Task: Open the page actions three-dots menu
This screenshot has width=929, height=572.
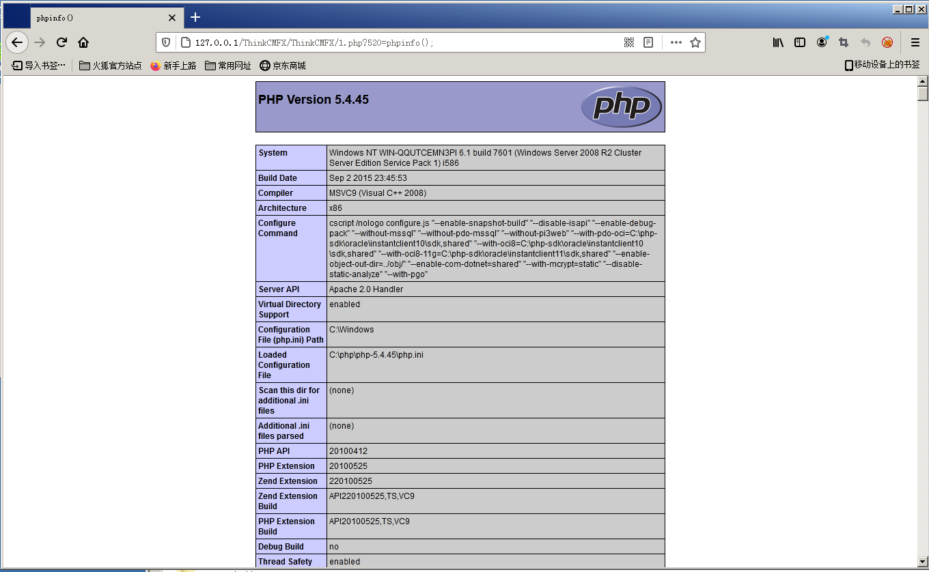Action: (x=676, y=42)
